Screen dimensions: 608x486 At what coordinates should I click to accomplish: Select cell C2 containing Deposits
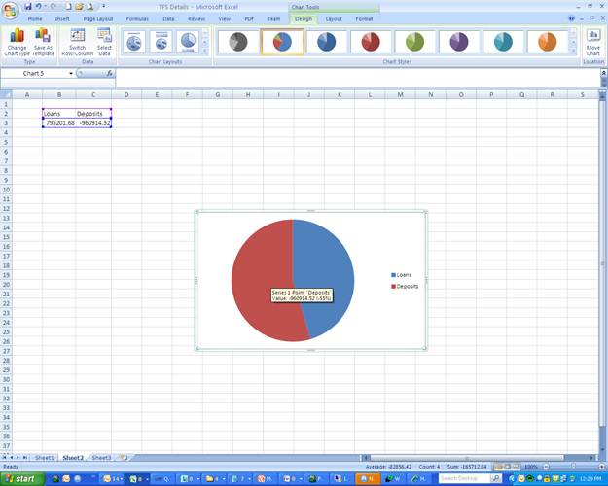click(x=93, y=114)
